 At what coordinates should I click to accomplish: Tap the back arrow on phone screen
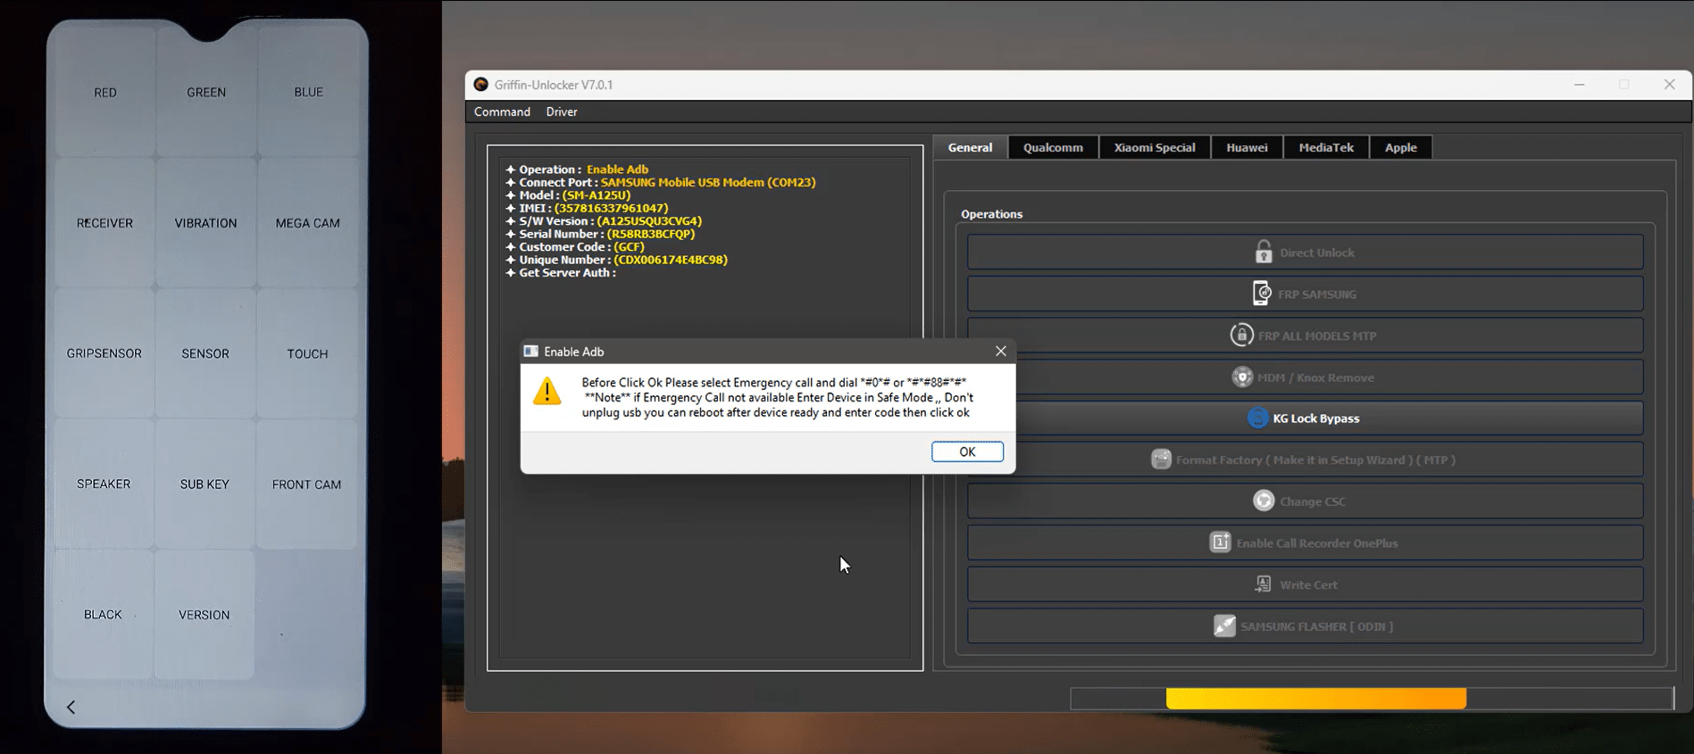pyautogui.click(x=71, y=707)
